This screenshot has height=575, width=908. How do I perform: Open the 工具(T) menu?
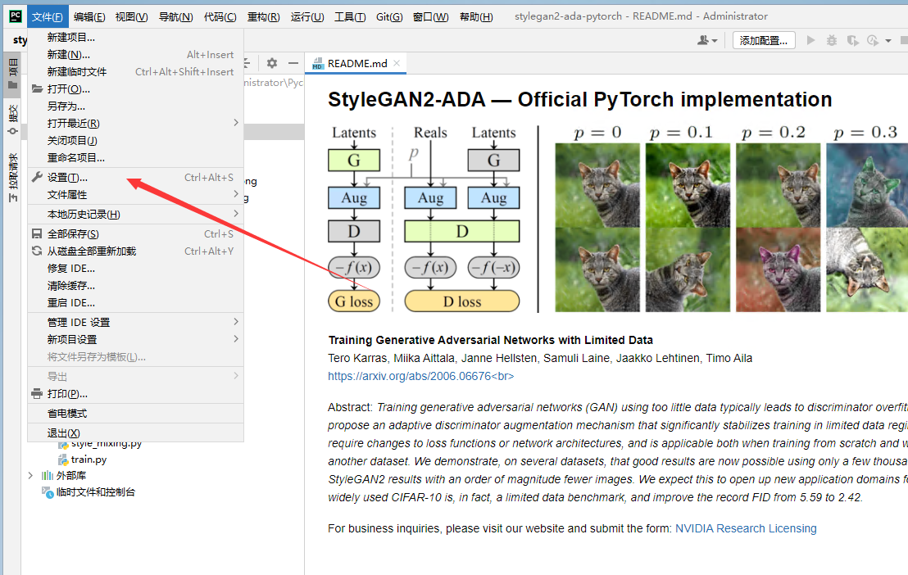[350, 17]
